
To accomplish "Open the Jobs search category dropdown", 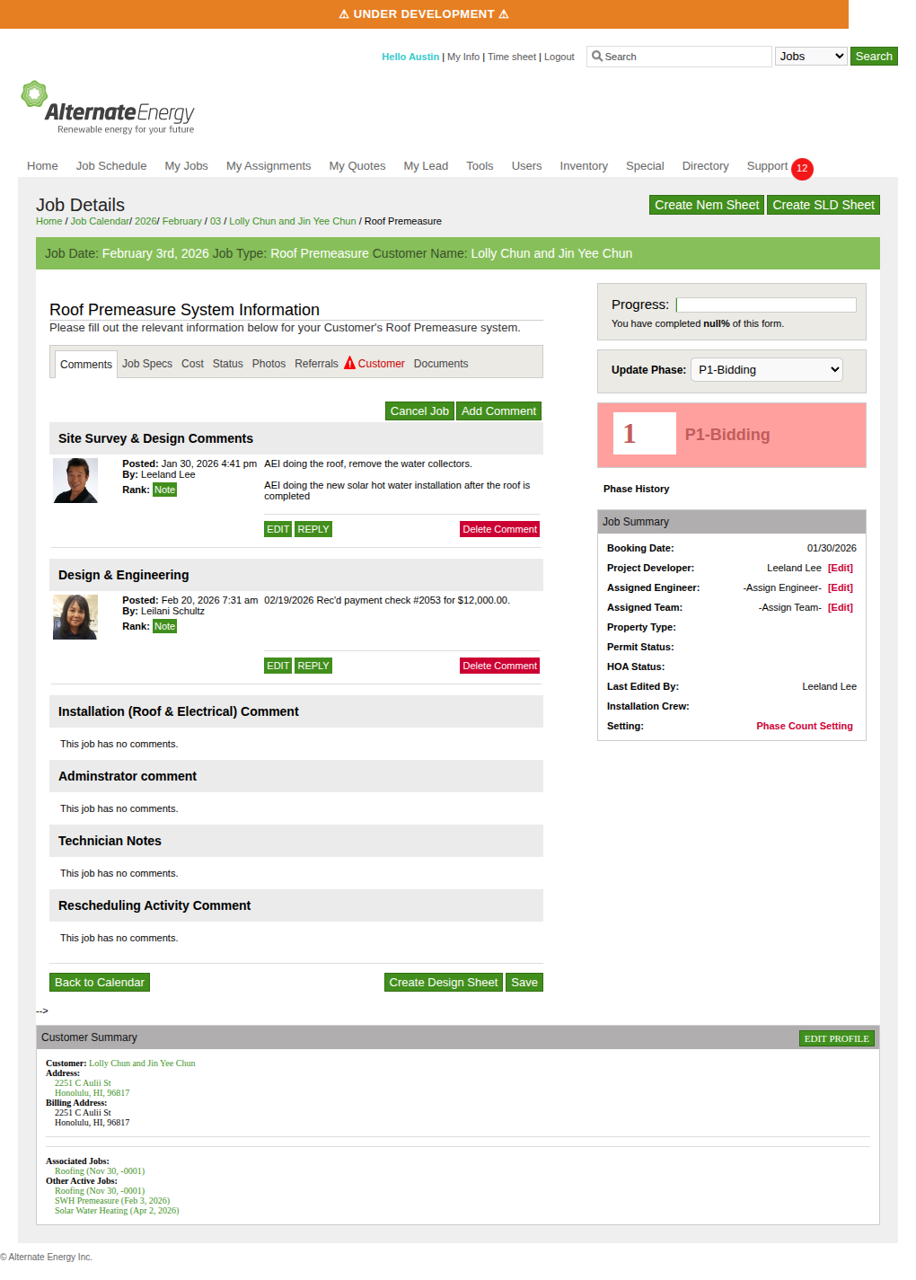I will coord(811,57).
